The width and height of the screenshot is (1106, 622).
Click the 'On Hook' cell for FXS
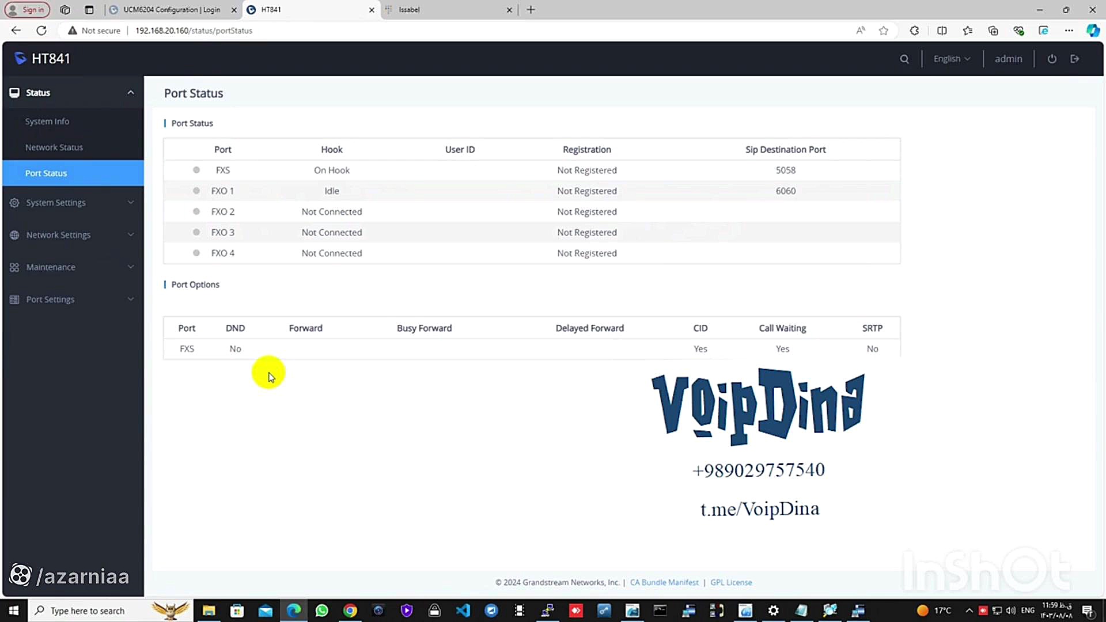332,170
